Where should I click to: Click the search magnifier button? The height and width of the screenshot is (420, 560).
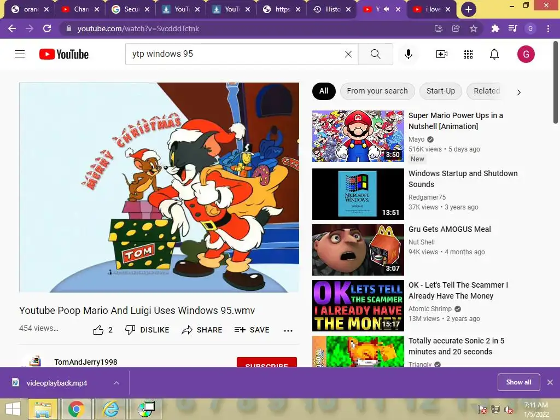point(375,54)
